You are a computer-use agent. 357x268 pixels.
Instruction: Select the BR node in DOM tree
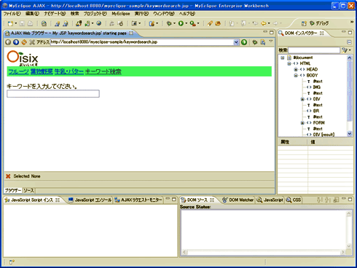316,111
